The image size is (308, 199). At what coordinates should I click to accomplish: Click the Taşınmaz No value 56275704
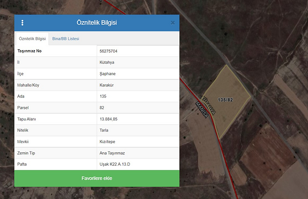pos(110,51)
